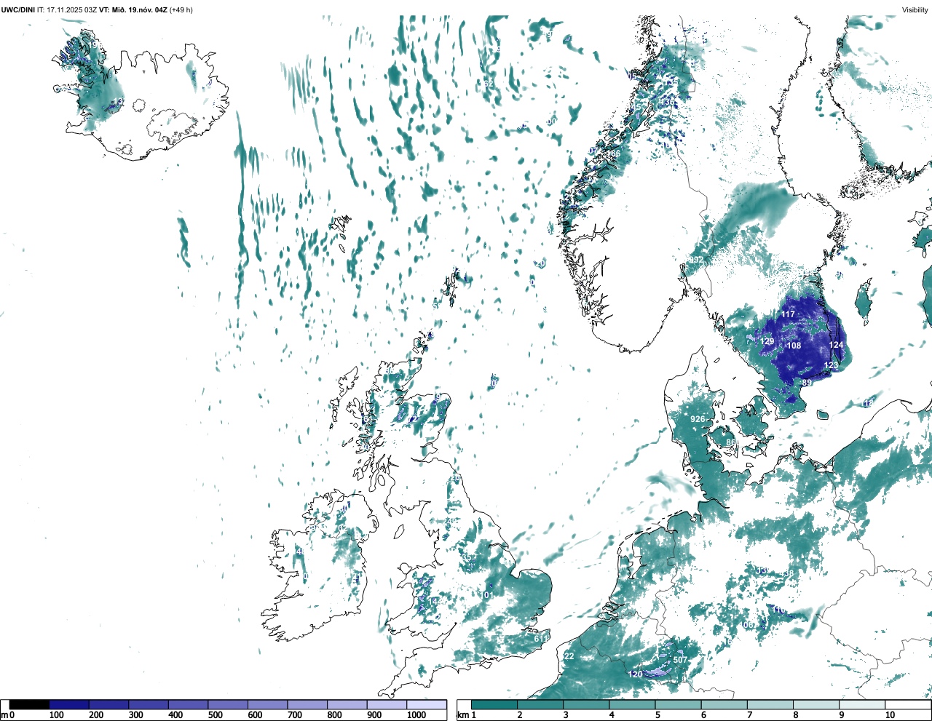Click the black 0–100 m legend swatch

pyautogui.click(x=29, y=705)
